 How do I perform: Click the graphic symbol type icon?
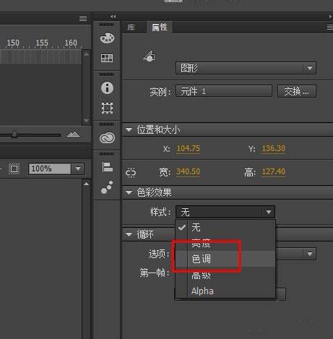point(150,56)
